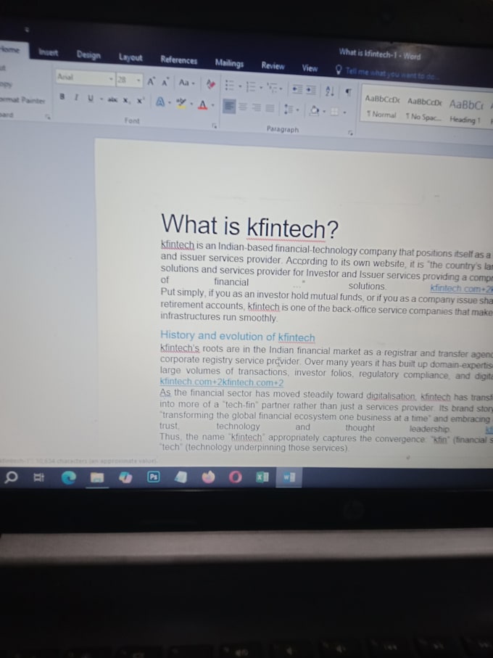Open Change Case dropdown
This screenshot has height=658, width=493.
coord(186,83)
